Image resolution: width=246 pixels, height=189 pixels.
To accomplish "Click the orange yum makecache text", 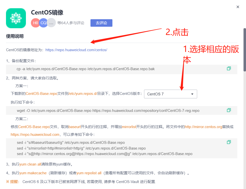I will (33, 173).
